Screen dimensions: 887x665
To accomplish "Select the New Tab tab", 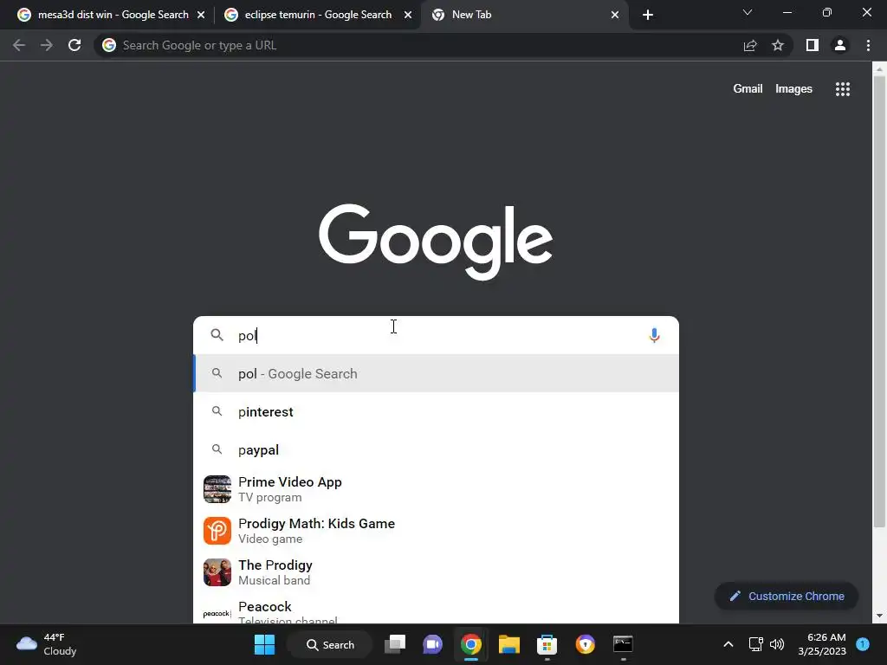I will pyautogui.click(x=524, y=15).
